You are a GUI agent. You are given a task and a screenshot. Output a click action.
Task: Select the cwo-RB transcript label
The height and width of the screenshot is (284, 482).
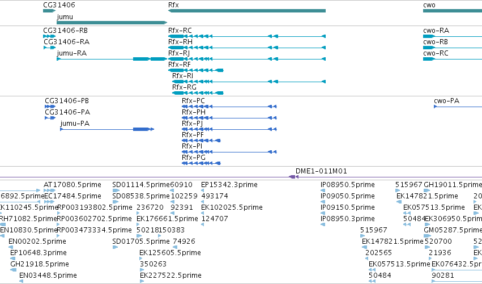(436, 42)
